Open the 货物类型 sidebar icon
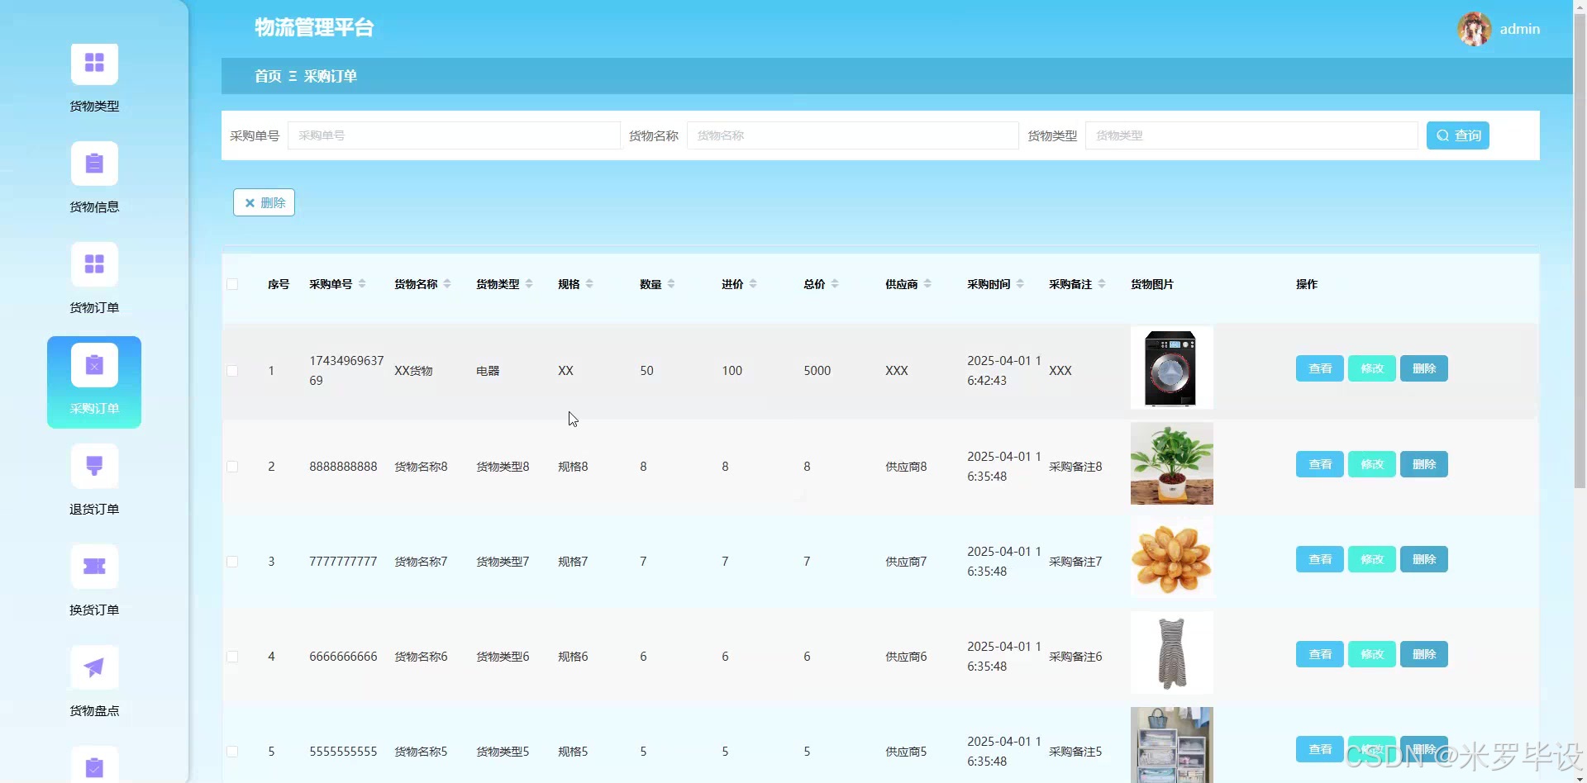The height and width of the screenshot is (783, 1587). 94,64
